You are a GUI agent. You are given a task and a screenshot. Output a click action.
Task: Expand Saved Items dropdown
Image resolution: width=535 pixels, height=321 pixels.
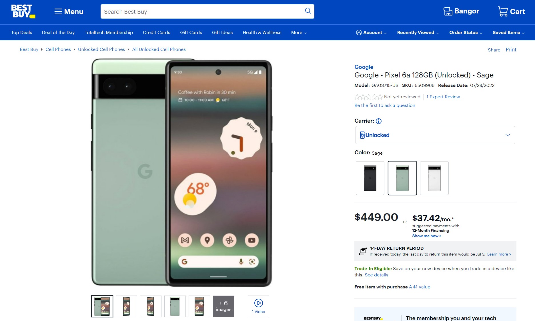(509, 33)
